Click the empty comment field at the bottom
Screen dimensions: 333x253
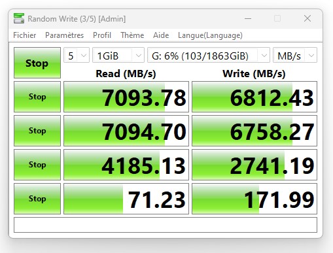click(166, 225)
